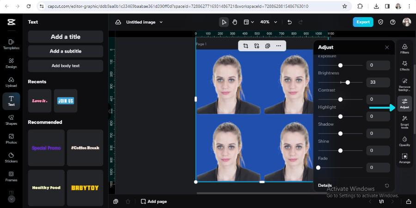Click the Highlight slider handle
This screenshot has height=208, width=416.
[340, 116]
